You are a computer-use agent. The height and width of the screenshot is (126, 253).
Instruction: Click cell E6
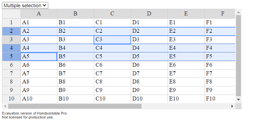186,65
